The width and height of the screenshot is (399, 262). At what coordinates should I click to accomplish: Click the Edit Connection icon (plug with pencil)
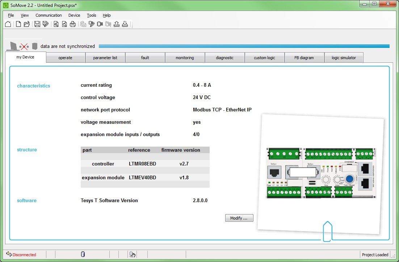pos(92,24)
